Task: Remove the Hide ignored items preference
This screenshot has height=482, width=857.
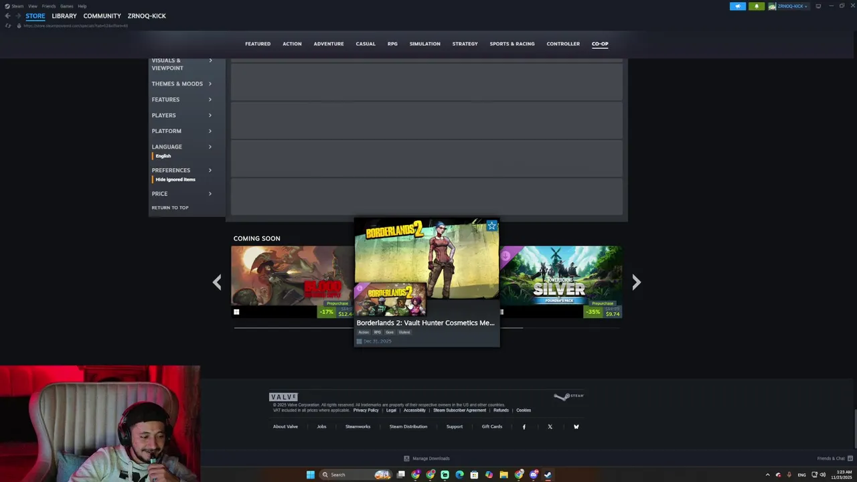Action: (175, 179)
